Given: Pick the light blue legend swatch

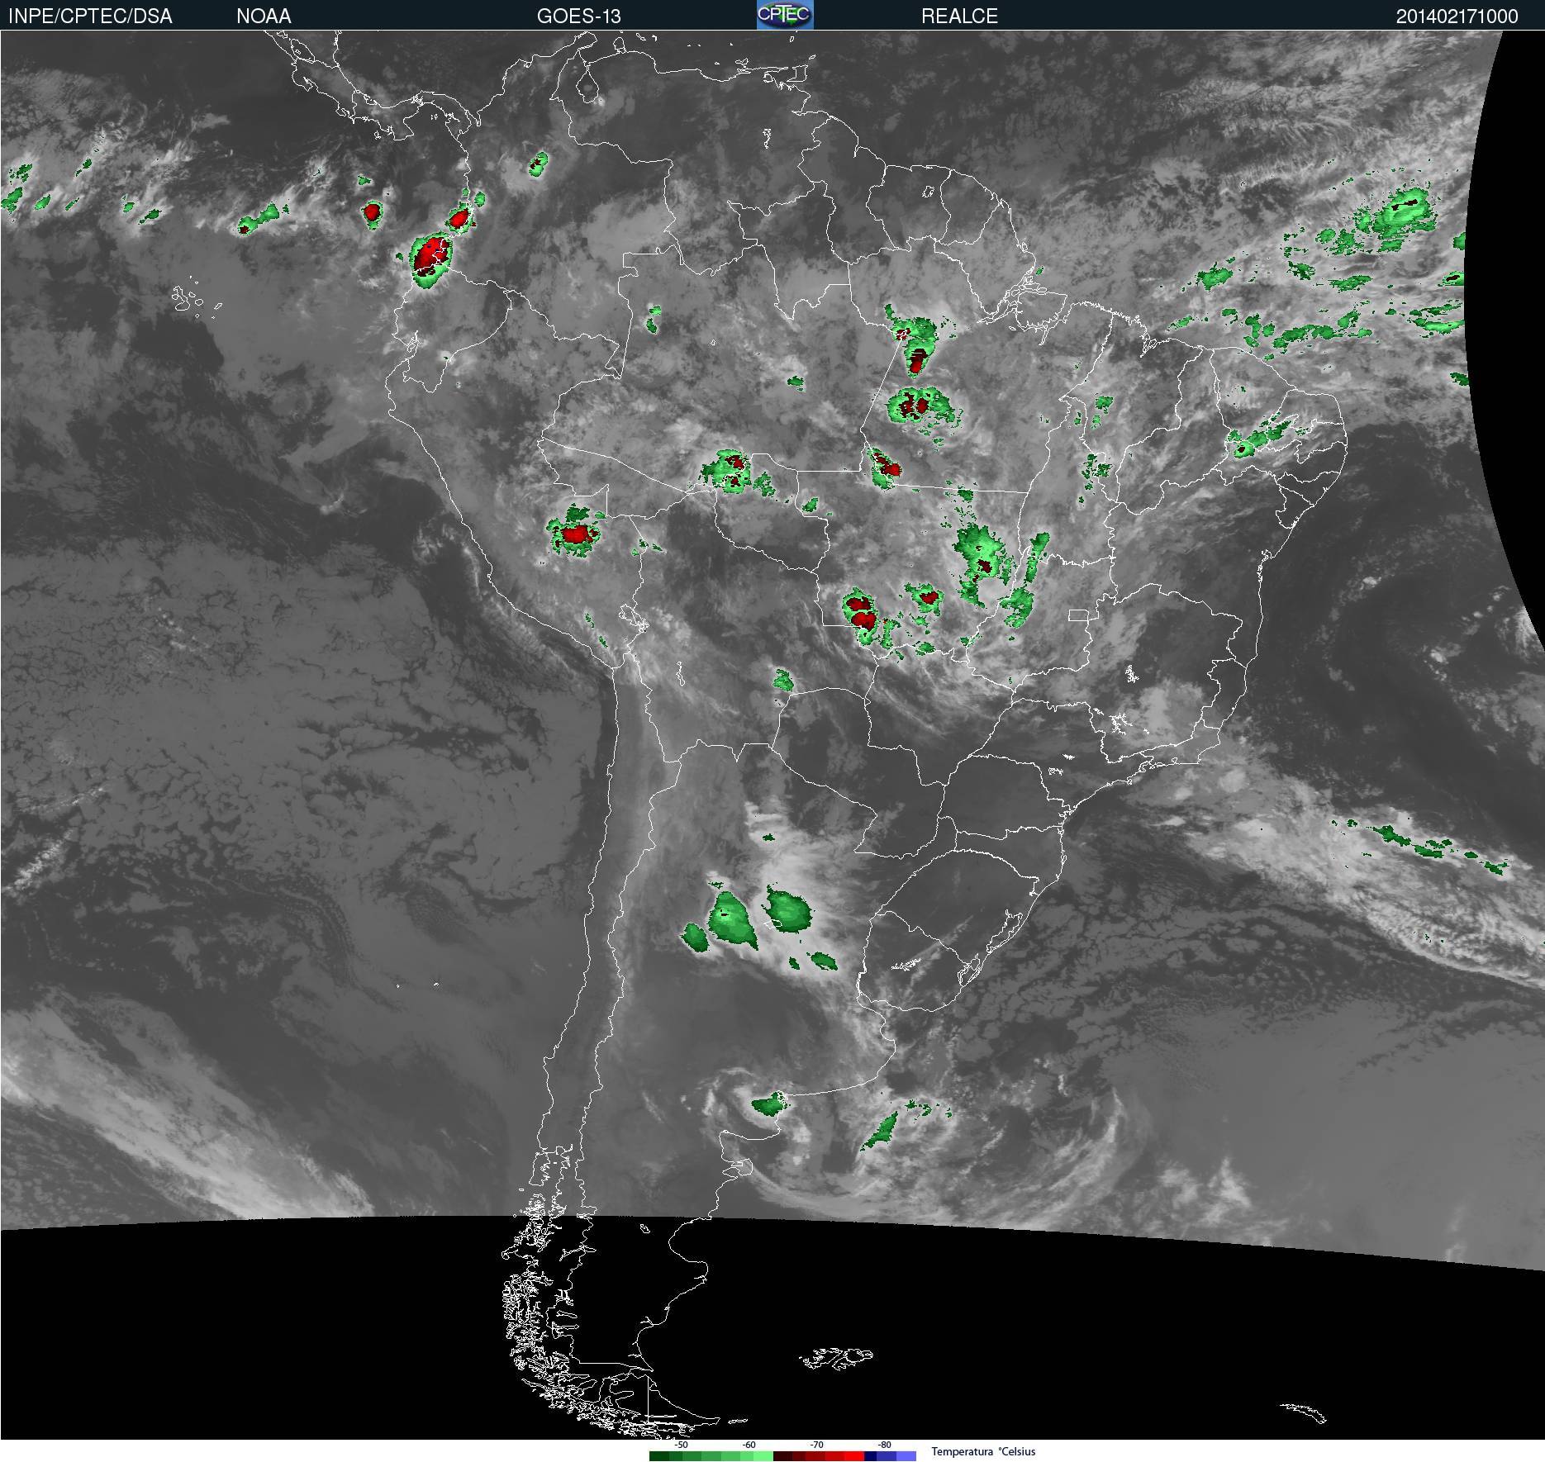Looking at the screenshot, I should point(906,1456).
